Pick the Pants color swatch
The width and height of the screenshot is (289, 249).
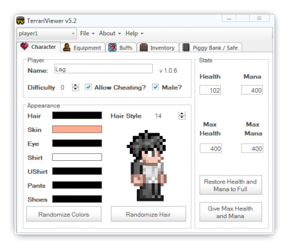click(77, 185)
